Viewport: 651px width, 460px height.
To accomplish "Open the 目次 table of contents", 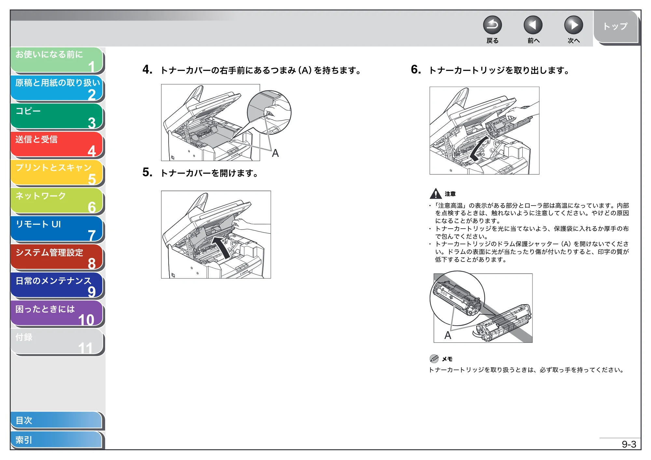I will tap(57, 420).
